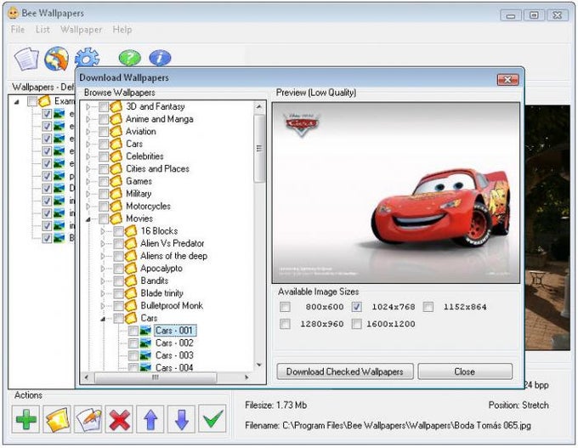
Task: Click the green checkmark apply action
Action: 212,419
